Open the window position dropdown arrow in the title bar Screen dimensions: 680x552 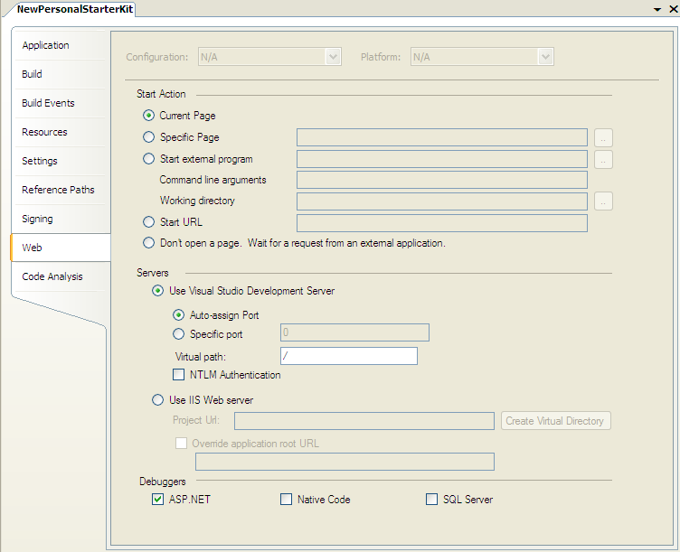pyautogui.click(x=656, y=8)
